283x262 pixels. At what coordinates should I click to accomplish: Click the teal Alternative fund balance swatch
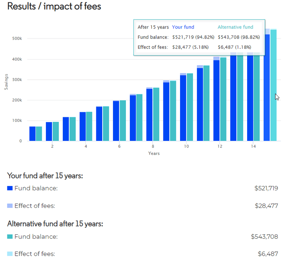10,236
